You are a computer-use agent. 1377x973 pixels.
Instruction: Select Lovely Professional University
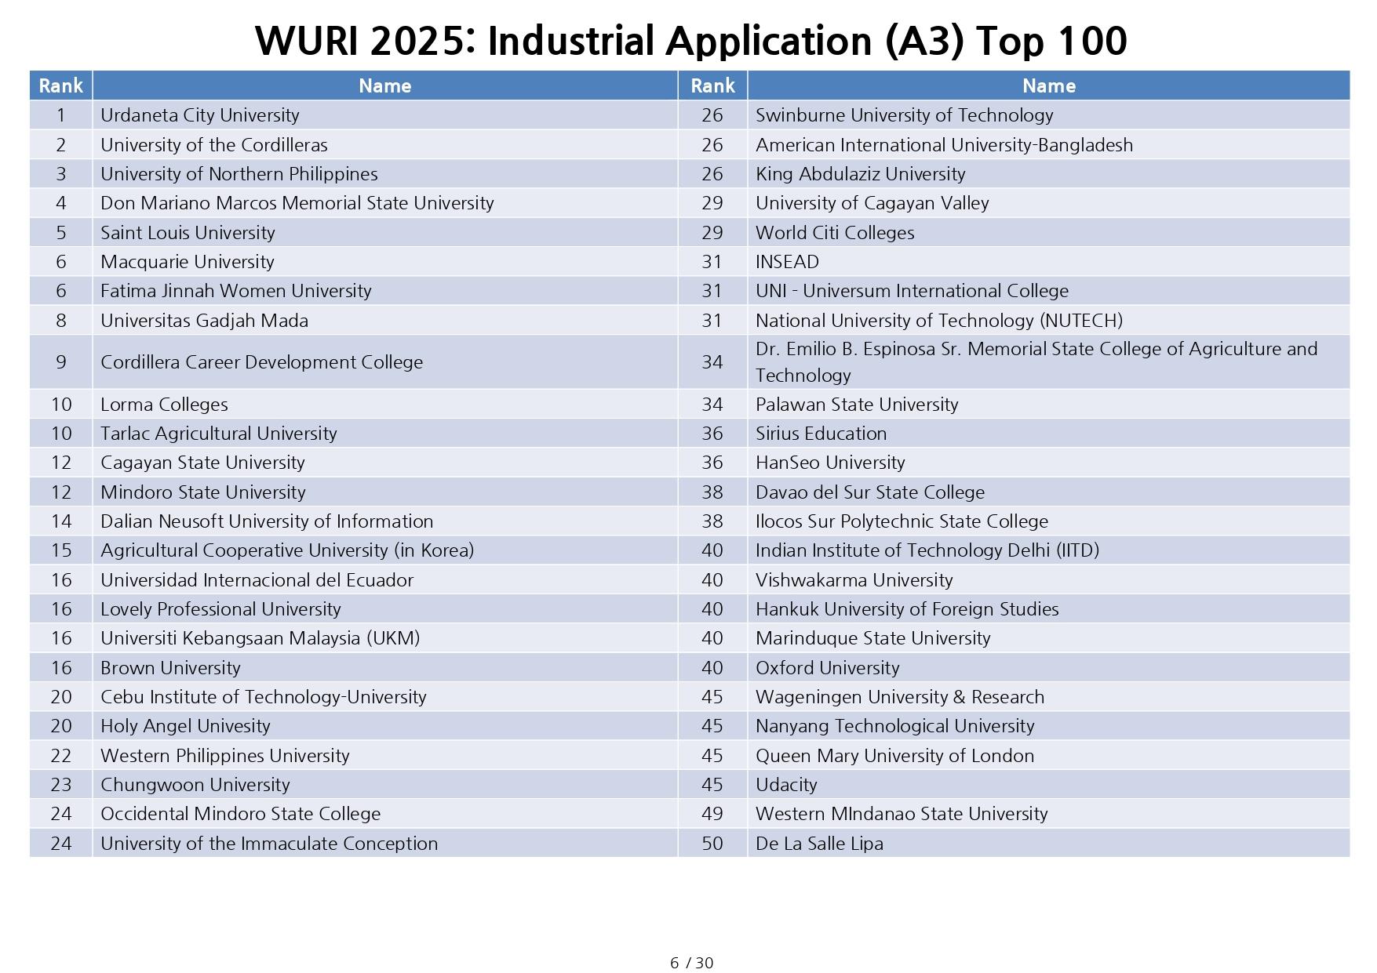pos(220,609)
